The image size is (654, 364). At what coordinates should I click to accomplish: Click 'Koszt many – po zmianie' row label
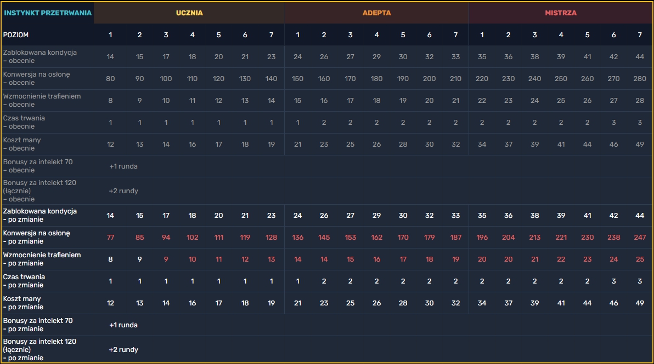(24, 303)
